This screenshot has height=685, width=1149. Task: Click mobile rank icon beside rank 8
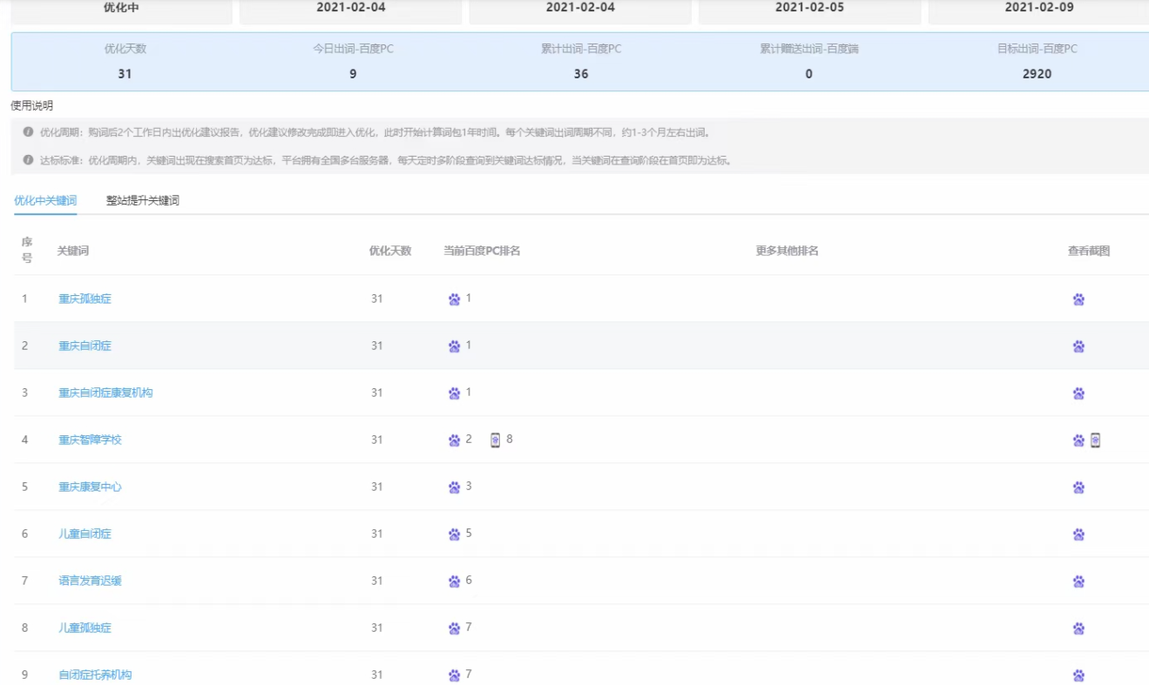tap(495, 440)
